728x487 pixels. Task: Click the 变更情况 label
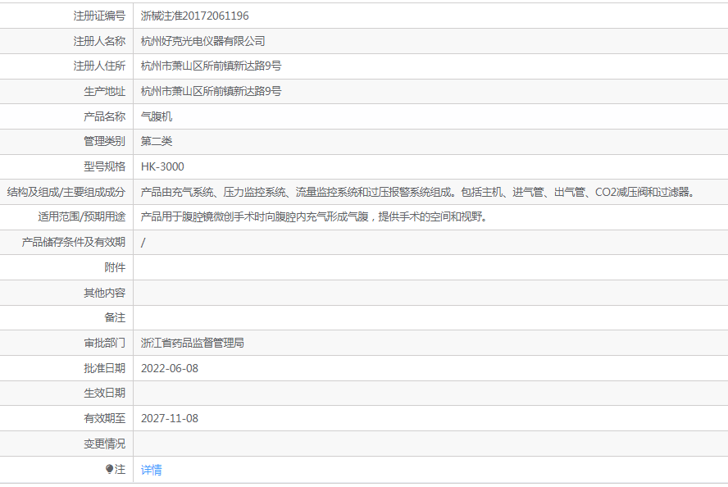(x=104, y=444)
